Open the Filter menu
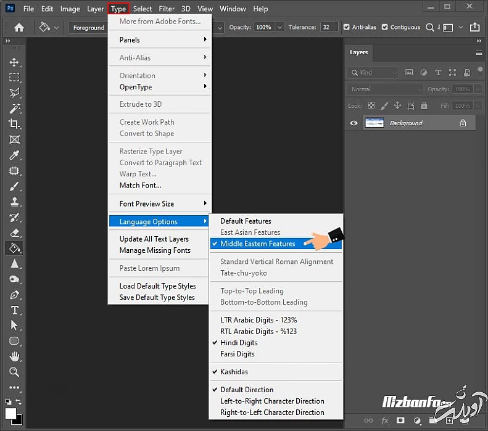The image size is (488, 431). click(x=167, y=9)
